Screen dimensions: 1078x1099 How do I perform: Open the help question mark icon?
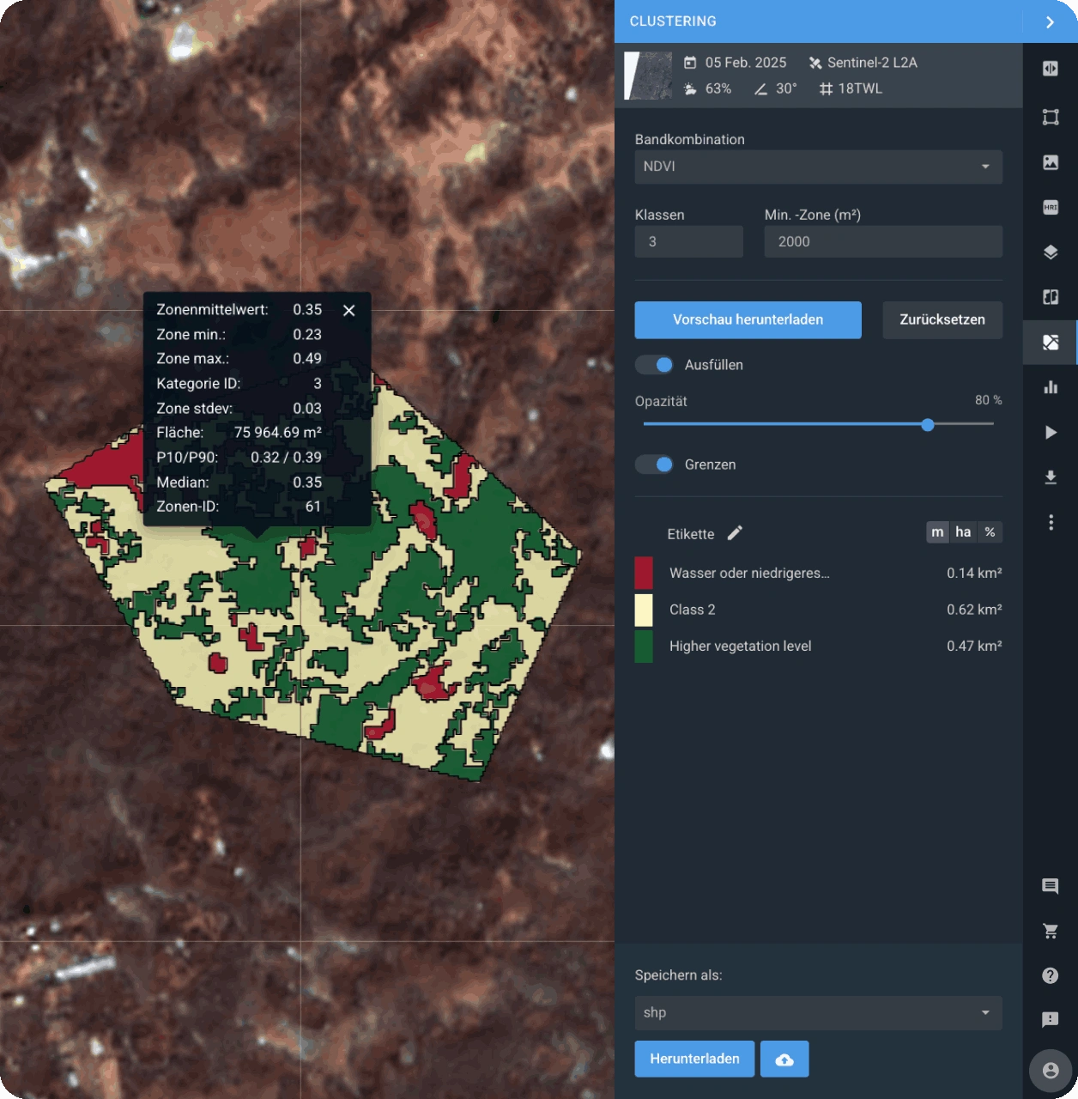(x=1050, y=975)
